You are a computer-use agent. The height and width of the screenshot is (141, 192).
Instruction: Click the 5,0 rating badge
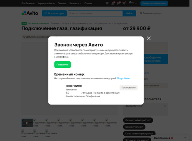coord(24,23)
